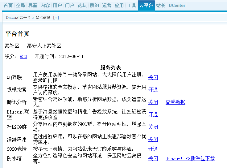Image resolution: width=227 pixels, height=168 pixels.
Task: Open the 工具 tab
Action: pyautogui.click(x=131, y=6)
